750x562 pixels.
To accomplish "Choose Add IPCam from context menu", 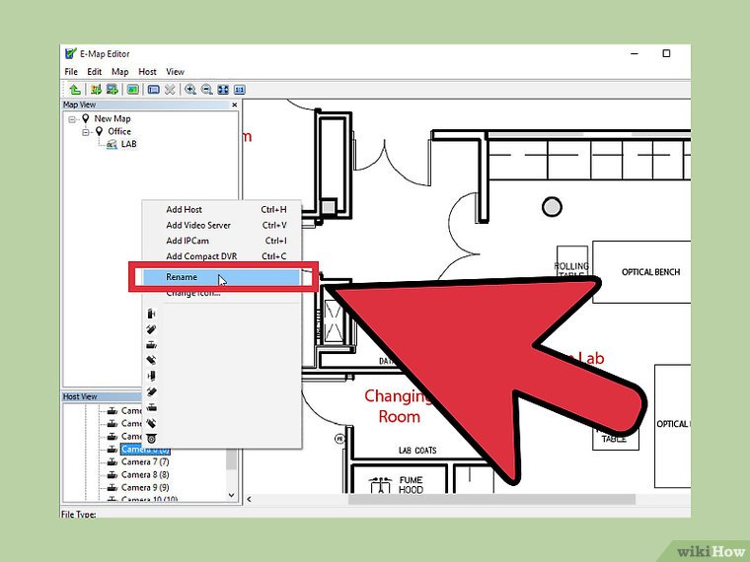I will [187, 241].
